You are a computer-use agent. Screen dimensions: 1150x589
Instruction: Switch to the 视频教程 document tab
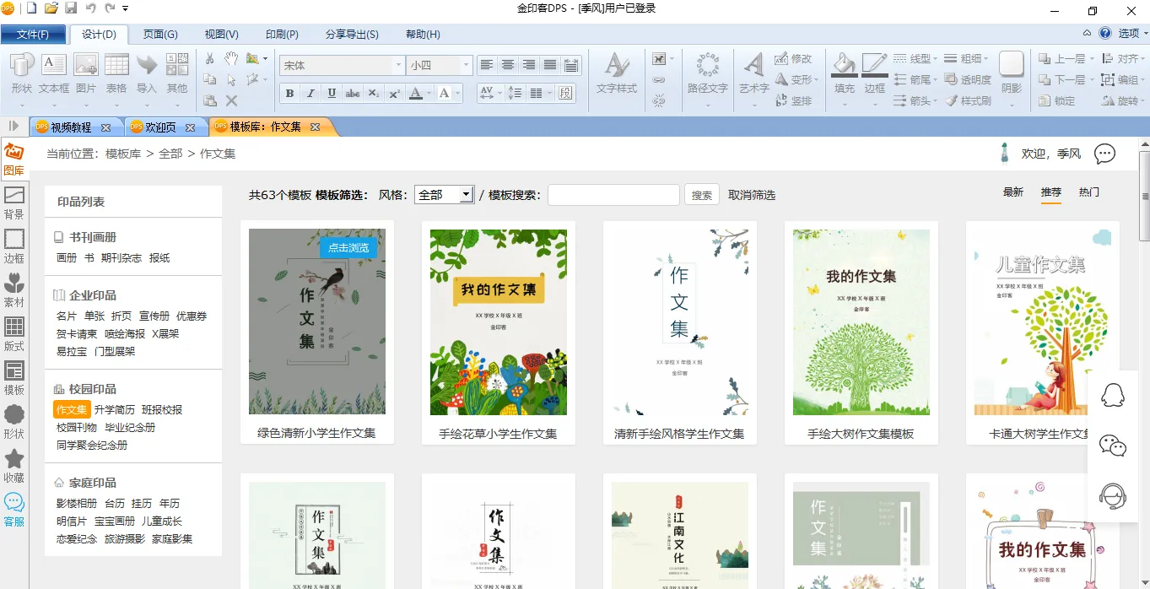[71, 127]
